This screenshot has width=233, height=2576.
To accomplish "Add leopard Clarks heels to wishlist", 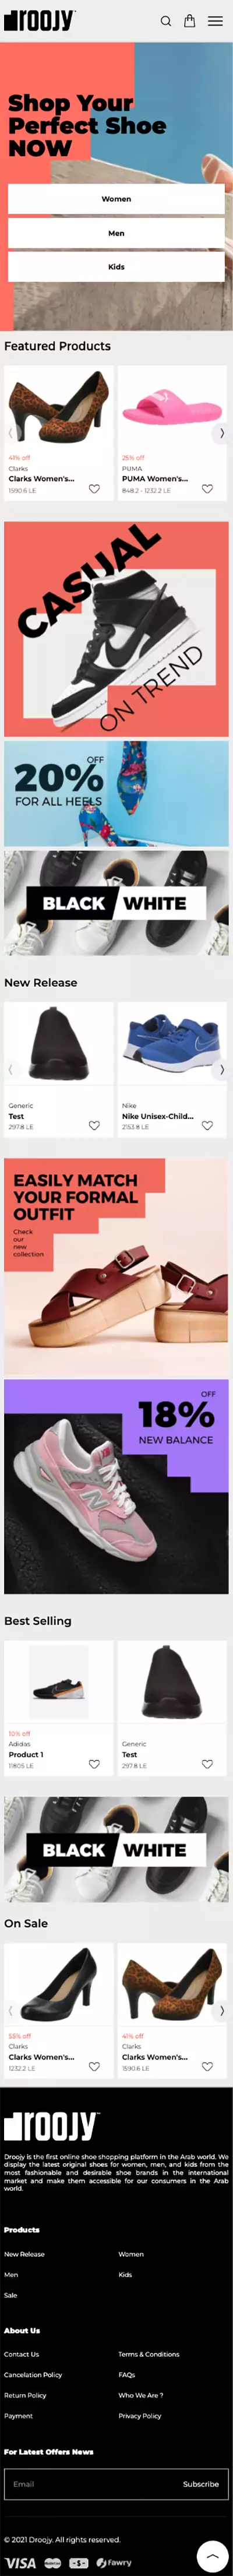I will 94,489.
